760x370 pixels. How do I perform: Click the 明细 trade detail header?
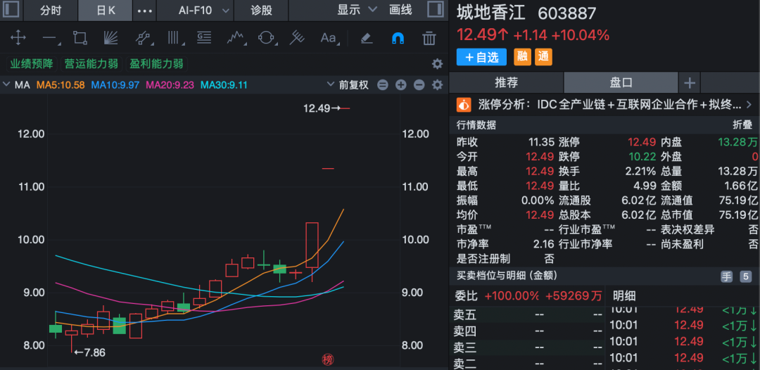coord(624,296)
